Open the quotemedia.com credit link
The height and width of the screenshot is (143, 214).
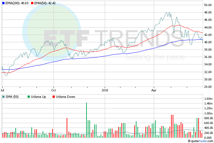click(201, 141)
